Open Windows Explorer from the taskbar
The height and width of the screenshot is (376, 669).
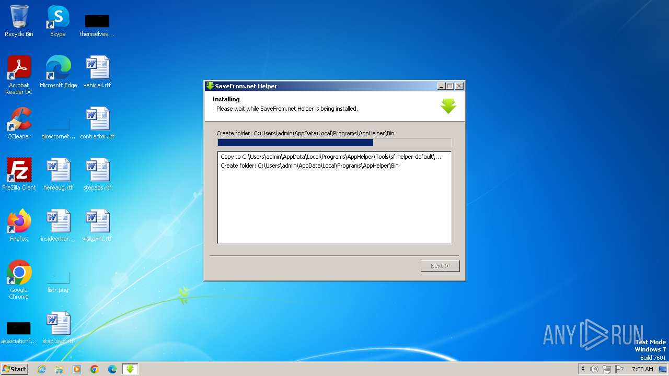pos(59,369)
